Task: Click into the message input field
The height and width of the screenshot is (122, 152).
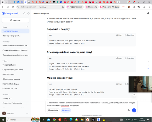Action: 91,104
